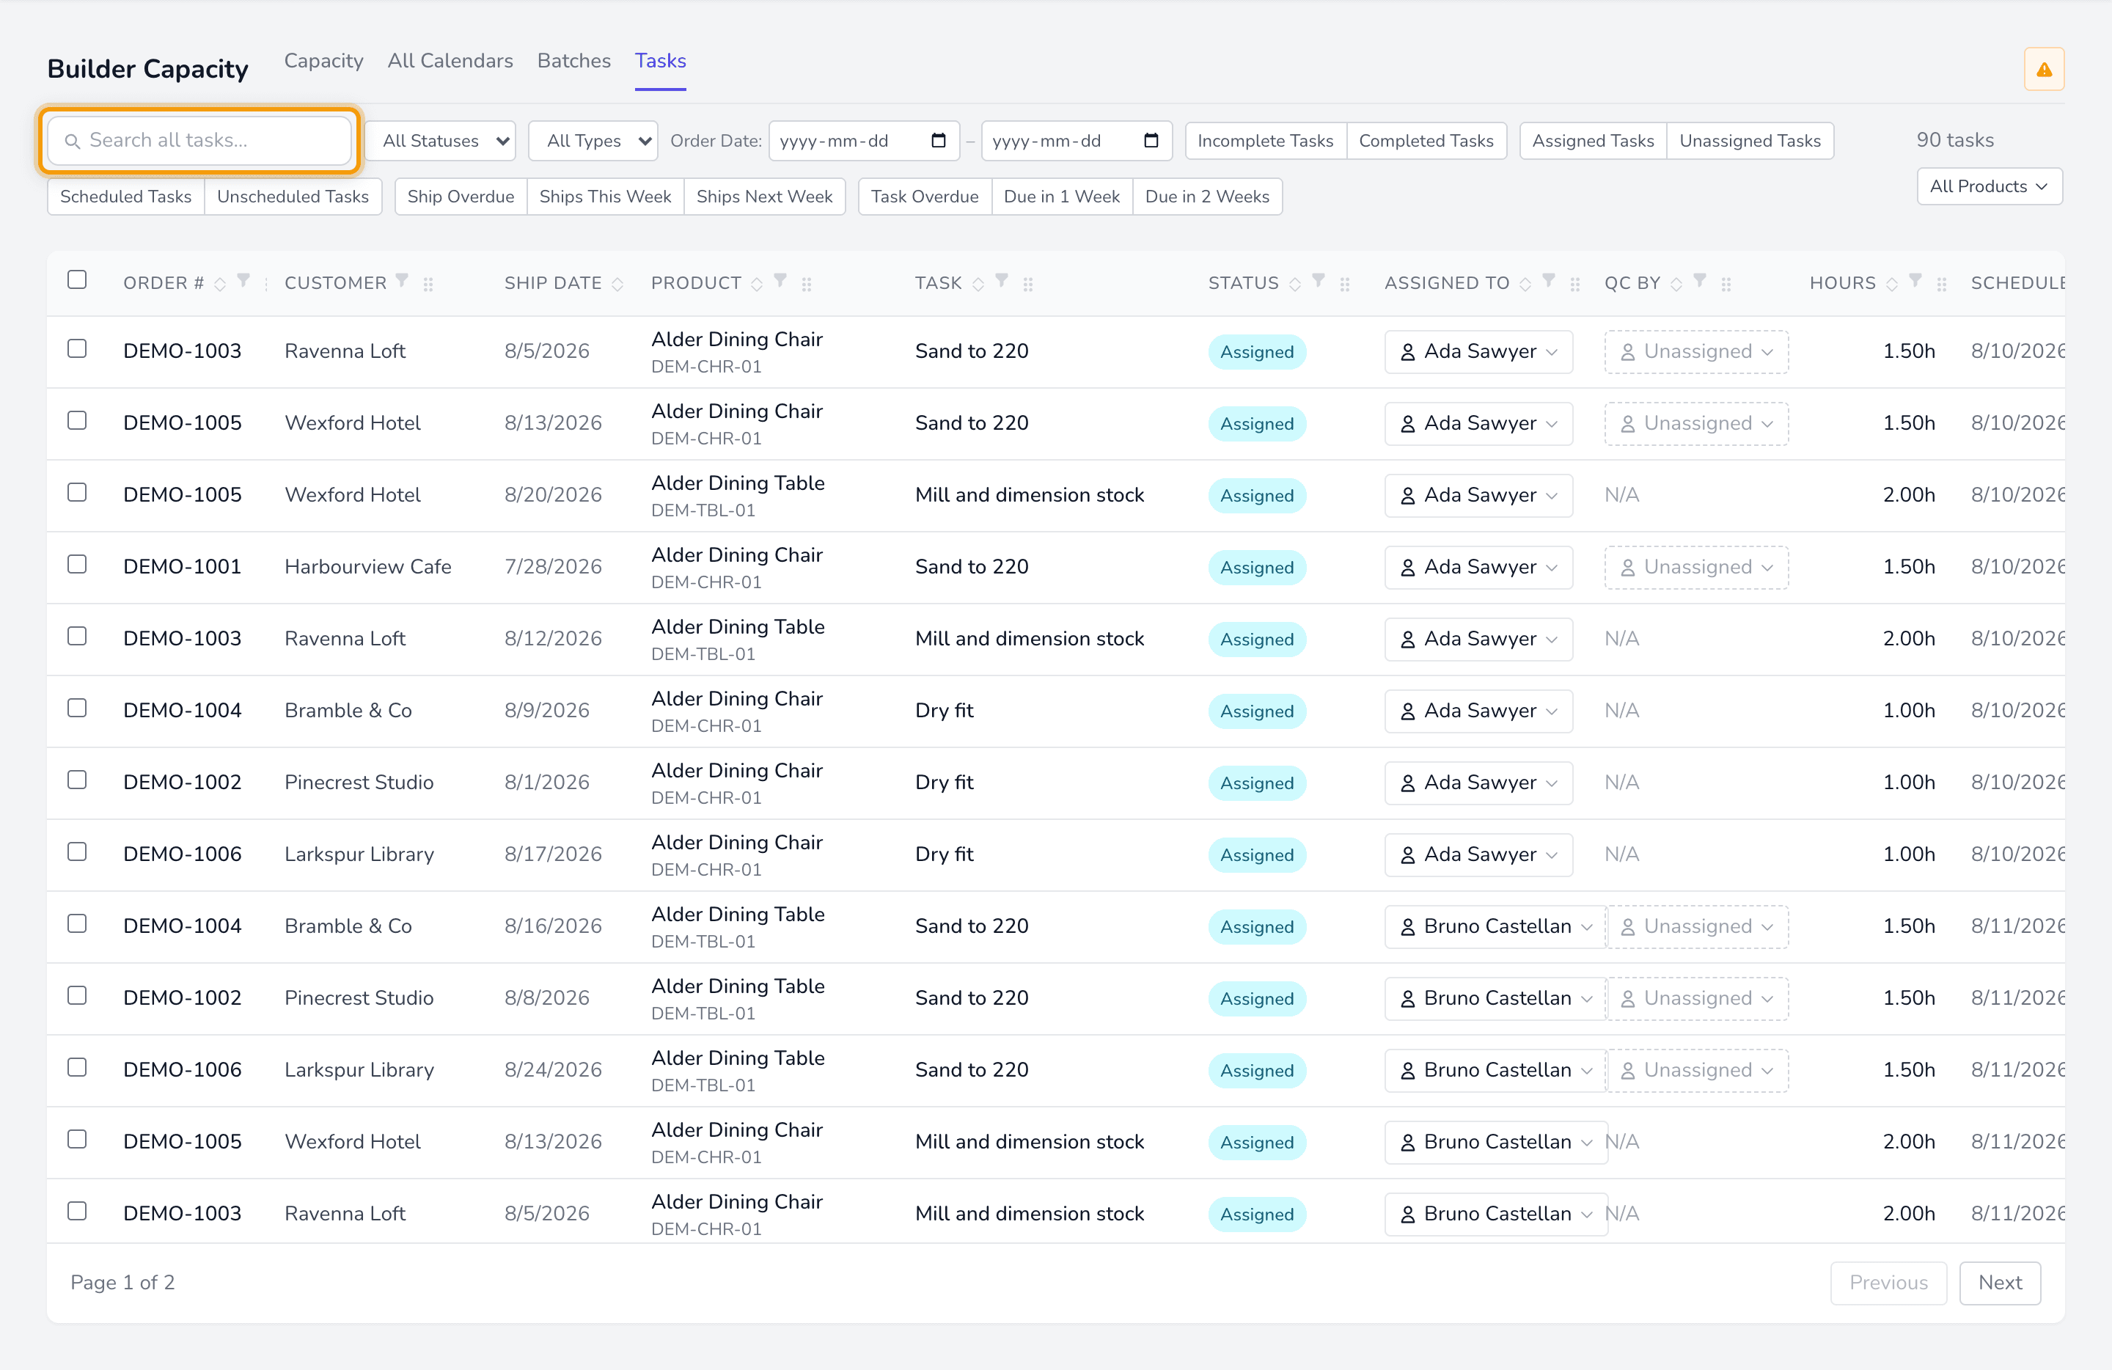2112x1370 pixels.
Task: Open the Hours column filter icon
Action: coord(1916,282)
